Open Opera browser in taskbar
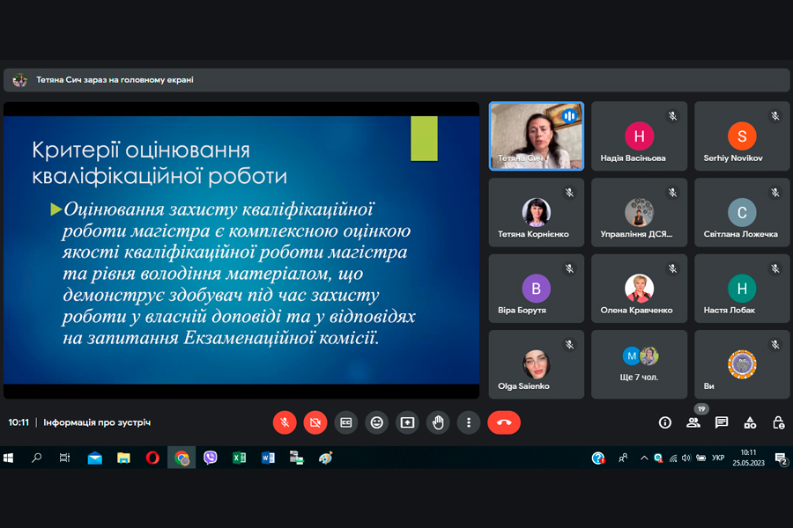The height and width of the screenshot is (528, 793). point(152,458)
